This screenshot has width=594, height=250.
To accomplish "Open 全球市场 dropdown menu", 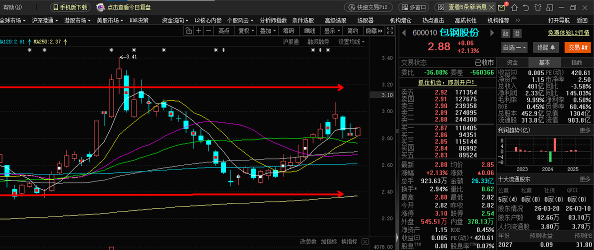I will 12,20.
